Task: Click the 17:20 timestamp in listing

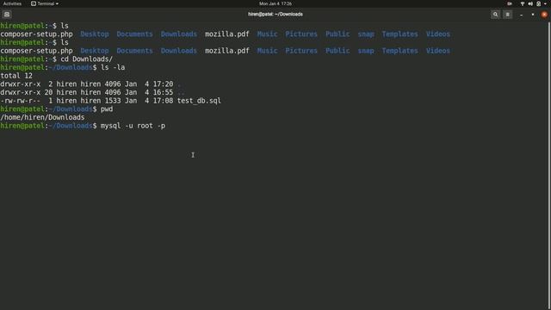Action: pyautogui.click(x=163, y=84)
